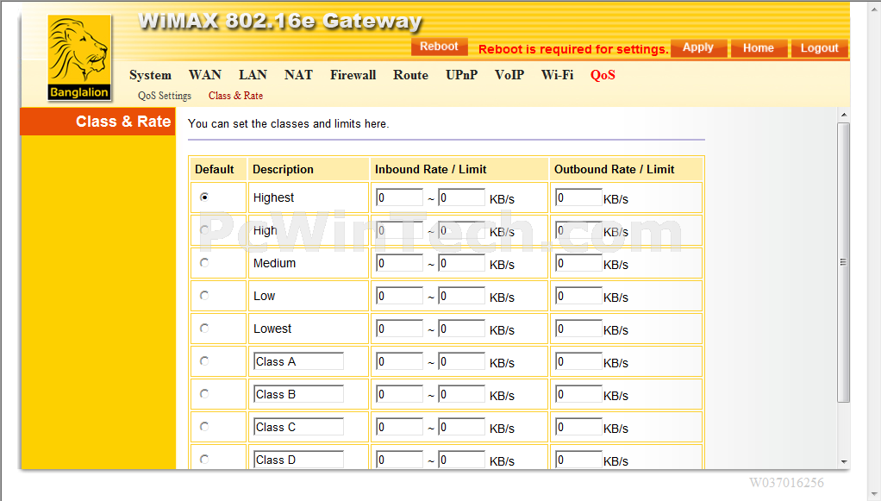Viewport: 881px width, 501px height.
Task: Click the Class D outbound rate field
Action: coord(578,460)
